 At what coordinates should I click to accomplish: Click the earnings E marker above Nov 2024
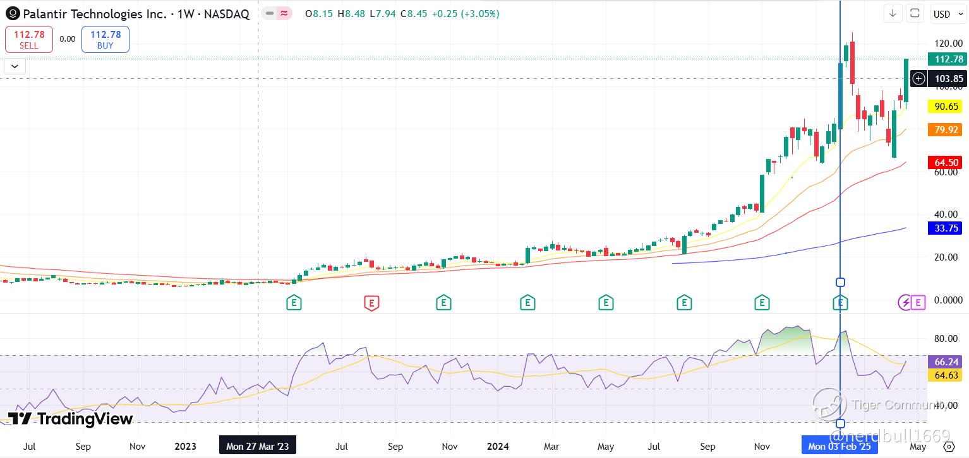pyautogui.click(x=762, y=303)
